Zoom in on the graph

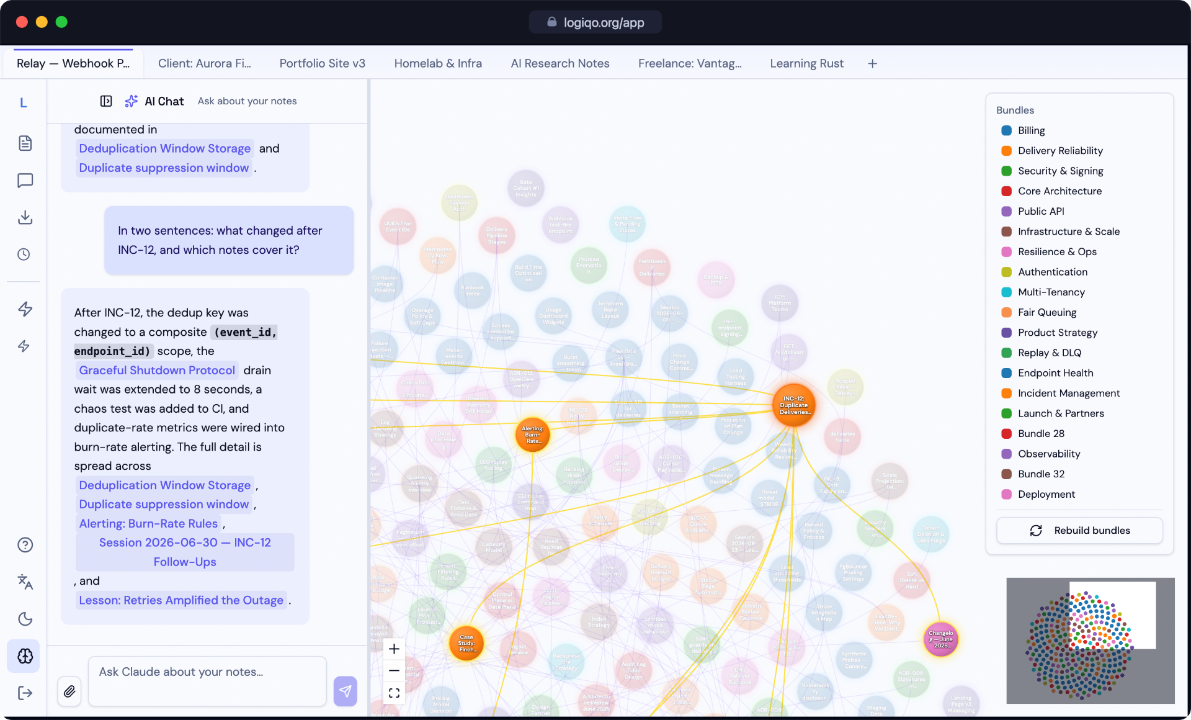(x=394, y=649)
